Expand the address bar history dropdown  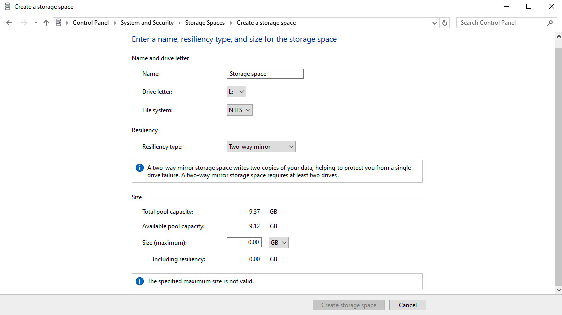[435, 23]
